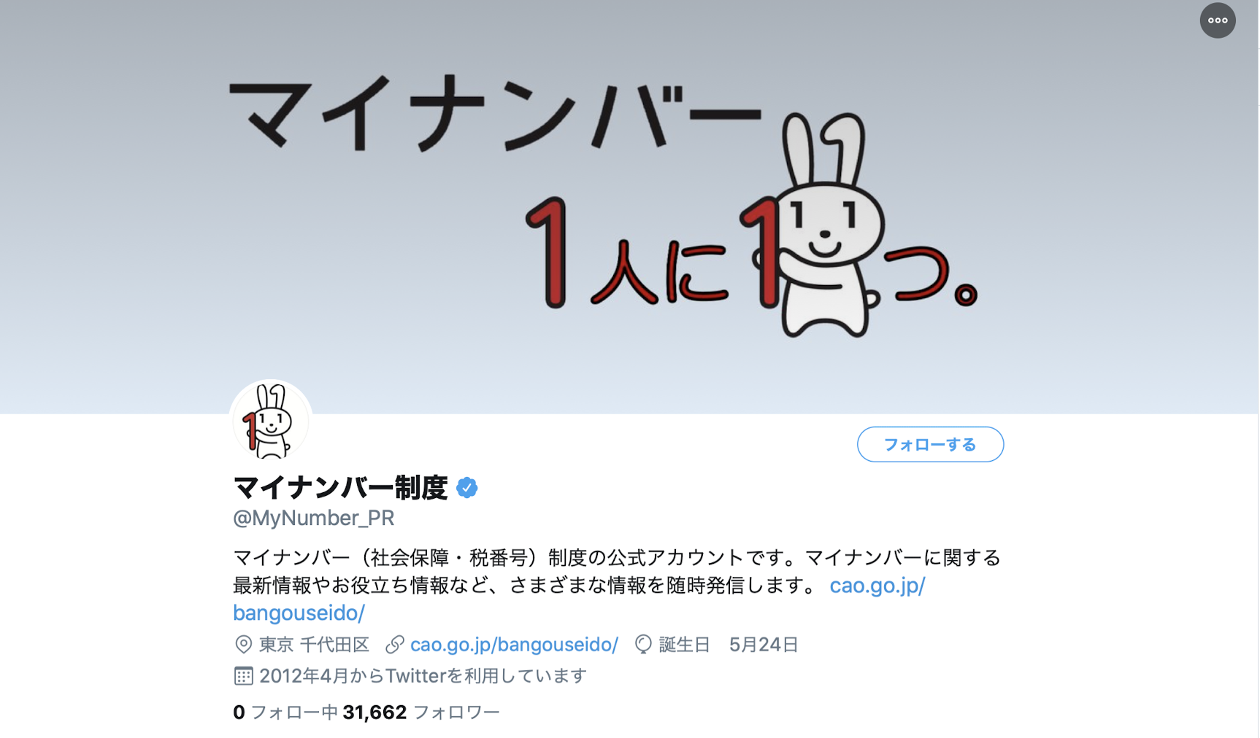Click the @MyNumber_PR handle

[313, 518]
